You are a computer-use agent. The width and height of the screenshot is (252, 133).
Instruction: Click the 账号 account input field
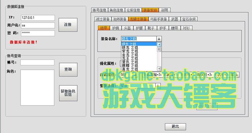[37, 63]
